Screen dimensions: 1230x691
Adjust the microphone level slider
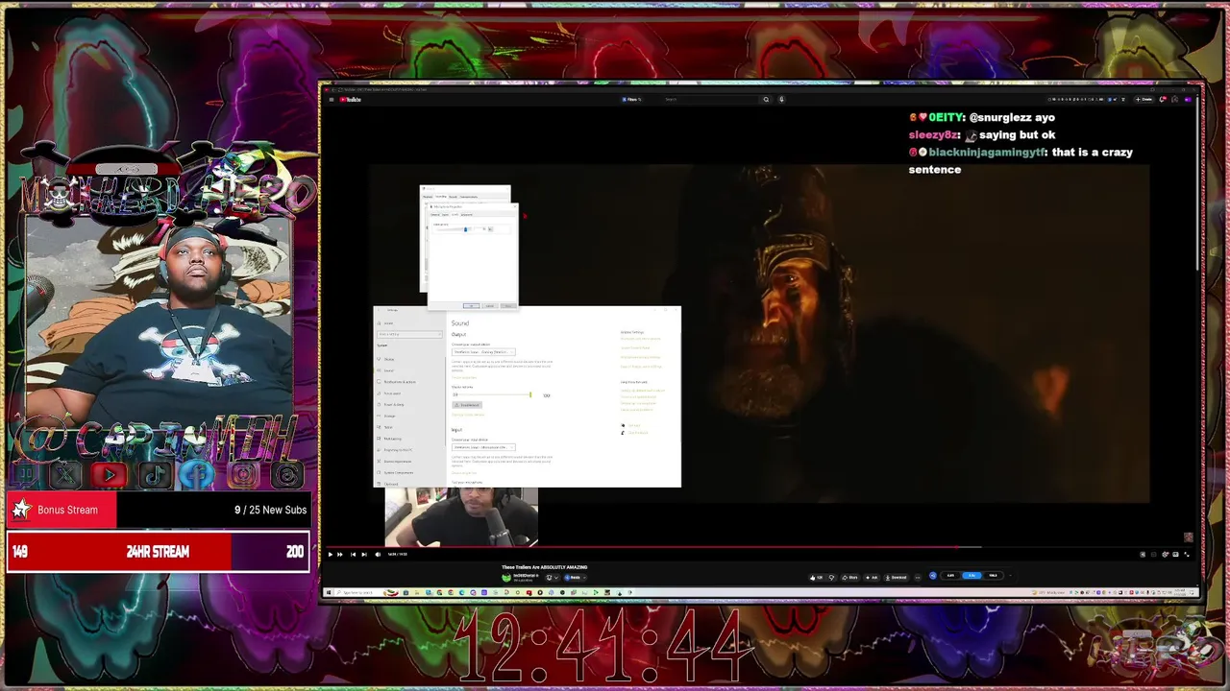(454, 229)
